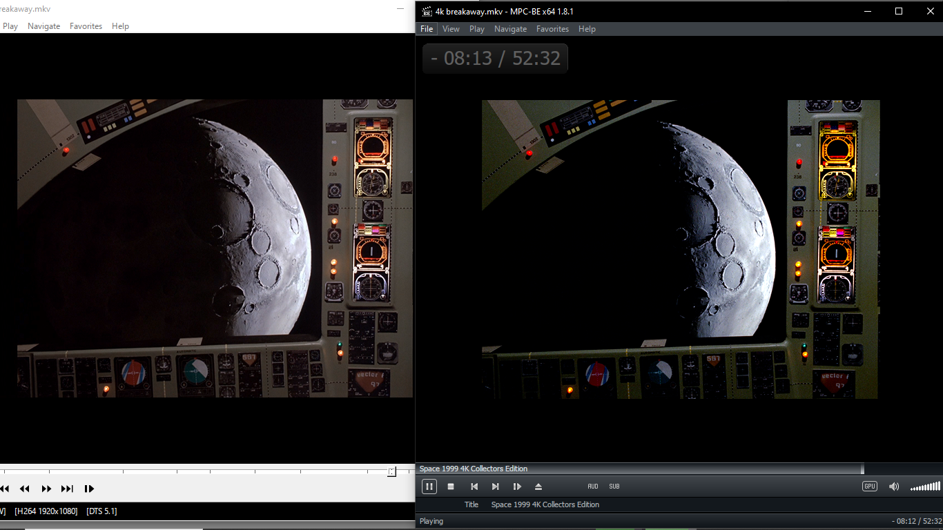Click the DTS 5.1 status text

point(101,511)
